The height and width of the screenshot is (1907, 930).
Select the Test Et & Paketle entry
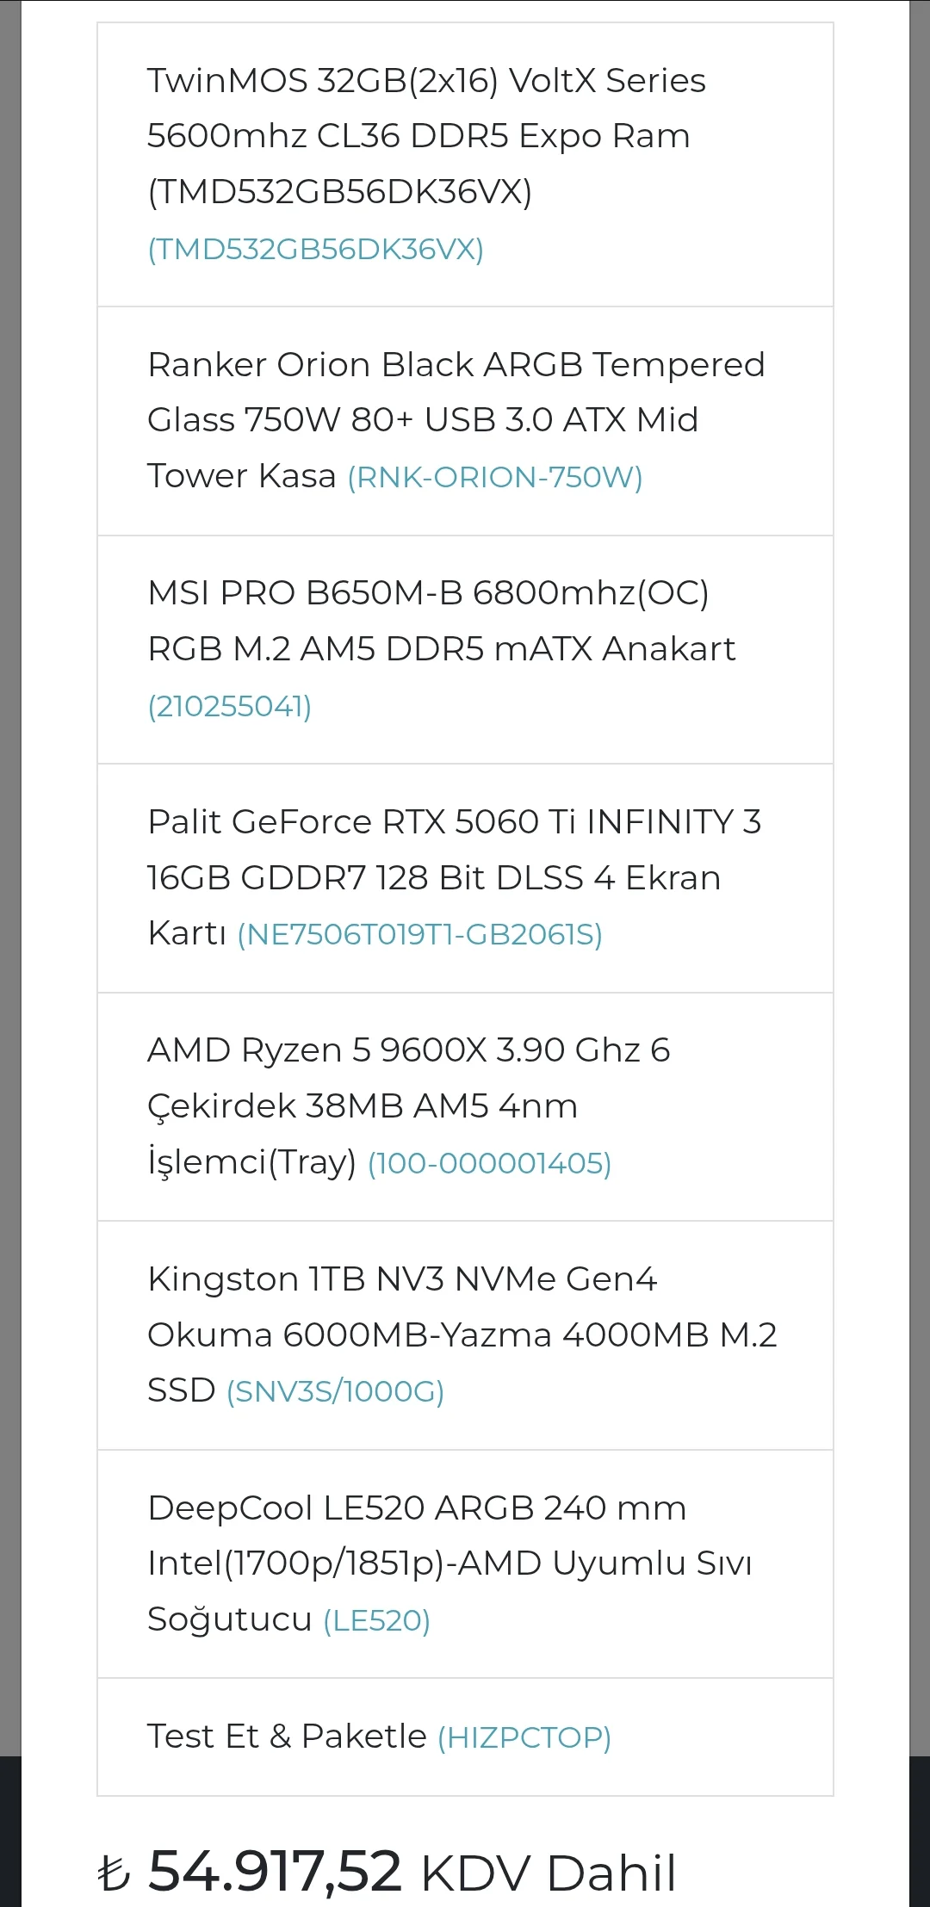click(x=287, y=1737)
